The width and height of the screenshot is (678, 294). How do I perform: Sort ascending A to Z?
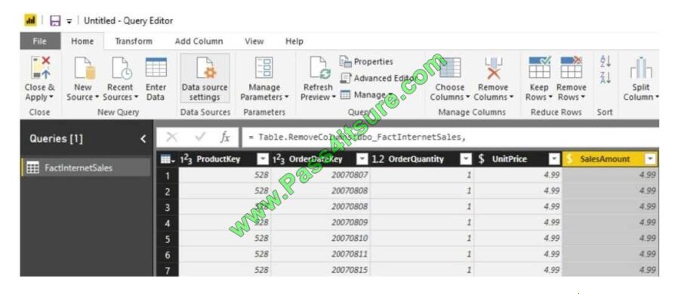click(x=605, y=62)
